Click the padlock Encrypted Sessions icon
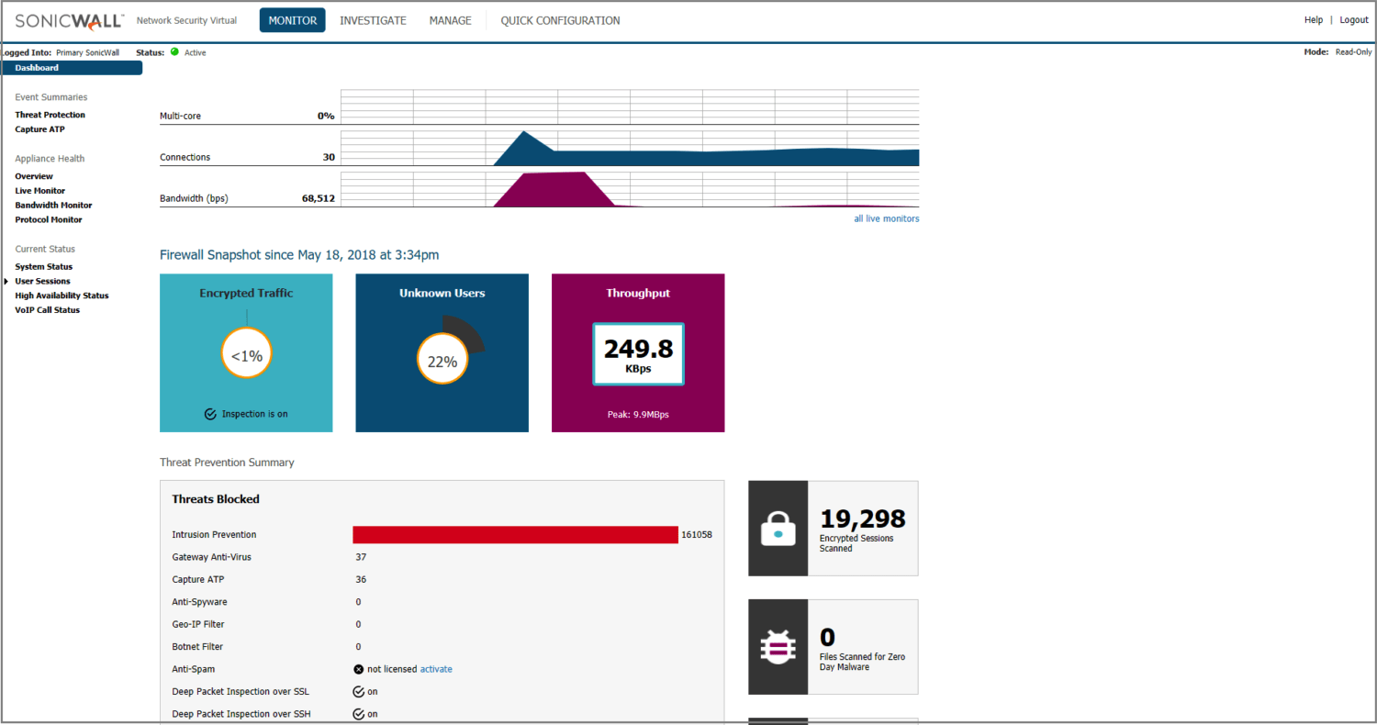 778,529
